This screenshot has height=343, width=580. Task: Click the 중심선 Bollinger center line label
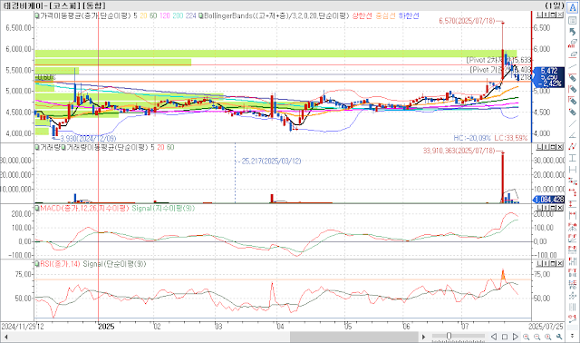(x=385, y=15)
